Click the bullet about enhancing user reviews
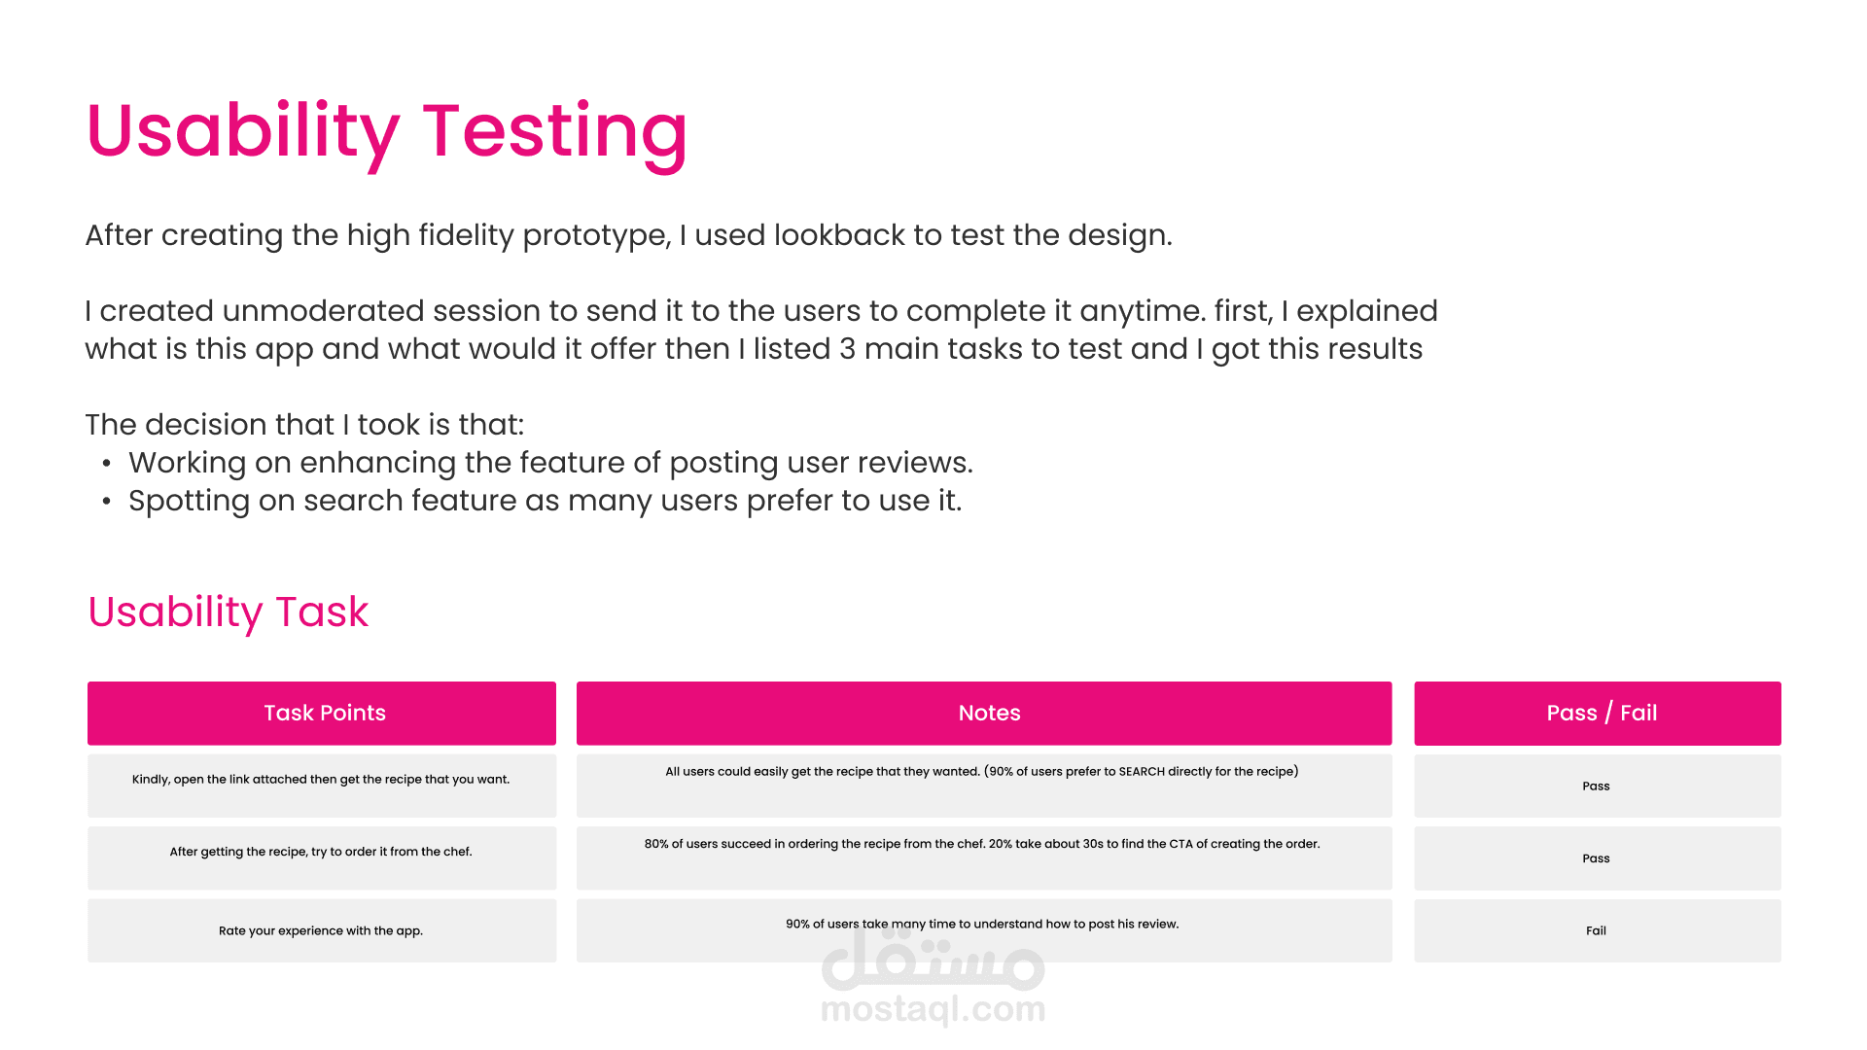The height and width of the screenshot is (1050, 1867). [550, 463]
